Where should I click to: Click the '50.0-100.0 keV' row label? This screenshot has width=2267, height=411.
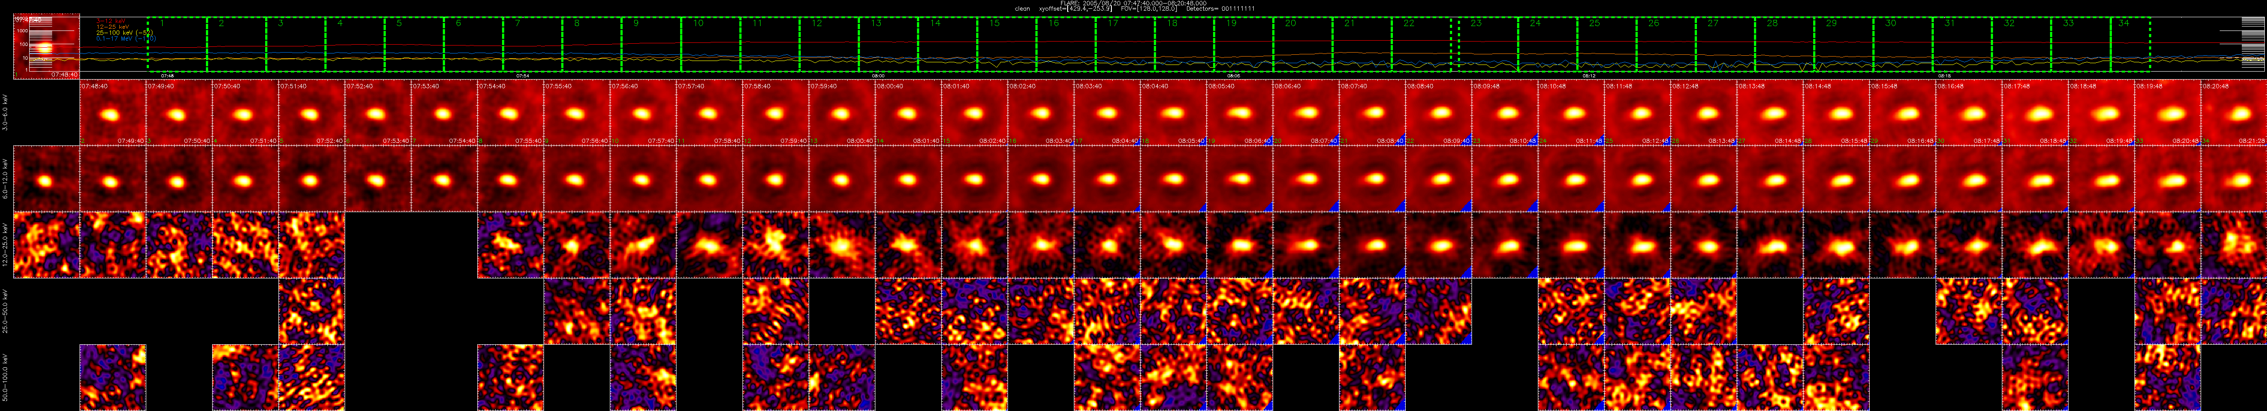pyautogui.click(x=6, y=377)
